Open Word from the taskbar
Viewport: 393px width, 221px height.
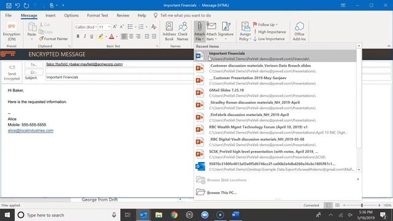tap(236, 215)
